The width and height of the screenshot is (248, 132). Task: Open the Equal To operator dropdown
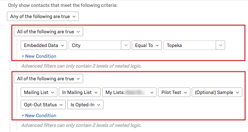coord(147,45)
